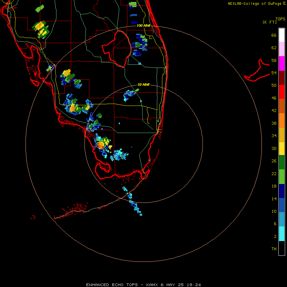This screenshot has width=287, height=287.
Task: Select the cyan legend swatch
Action: click(x=282, y=234)
